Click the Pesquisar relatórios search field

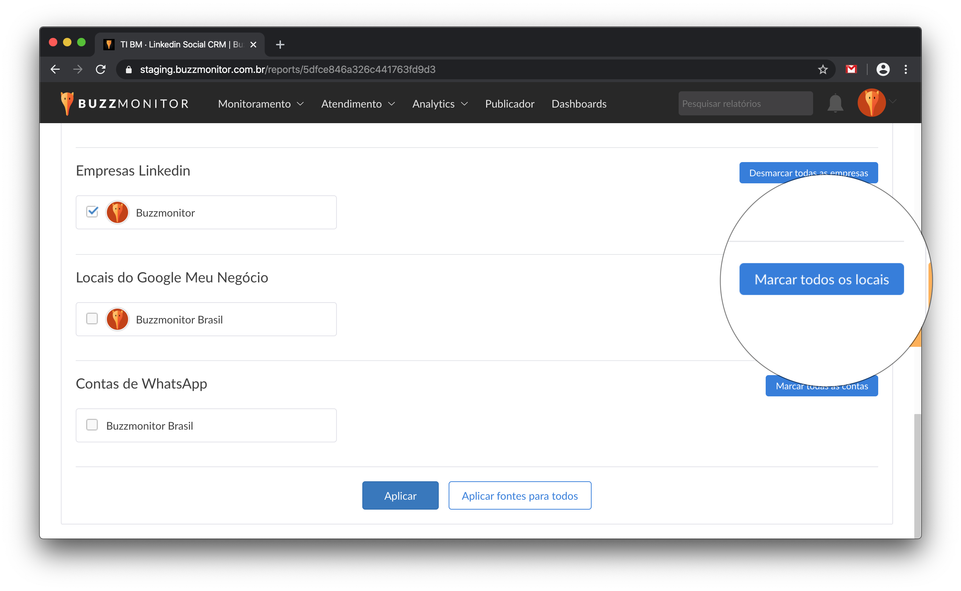pyautogui.click(x=745, y=104)
